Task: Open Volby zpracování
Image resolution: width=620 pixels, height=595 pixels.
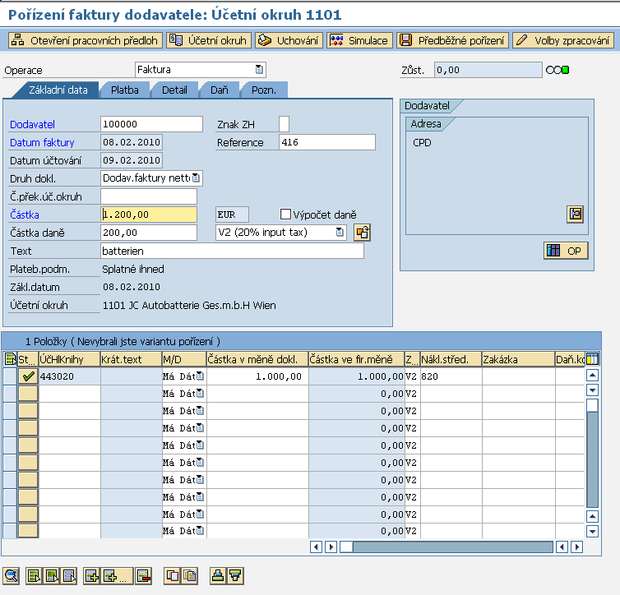Action: click(563, 40)
